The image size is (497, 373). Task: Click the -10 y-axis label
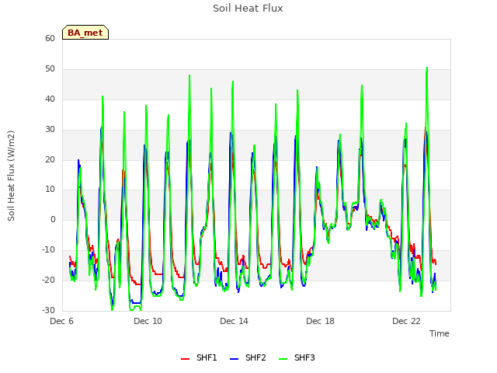point(49,250)
